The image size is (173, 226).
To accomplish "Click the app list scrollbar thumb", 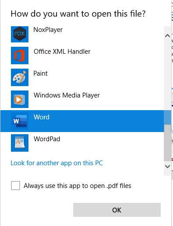I will tap(167, 143).
